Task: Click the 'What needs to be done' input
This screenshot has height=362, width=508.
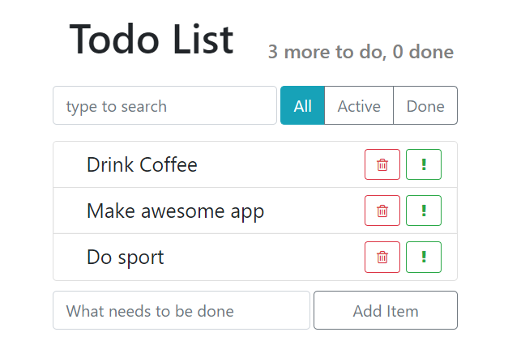Action: pyautogui.click(x=181, y=310)
